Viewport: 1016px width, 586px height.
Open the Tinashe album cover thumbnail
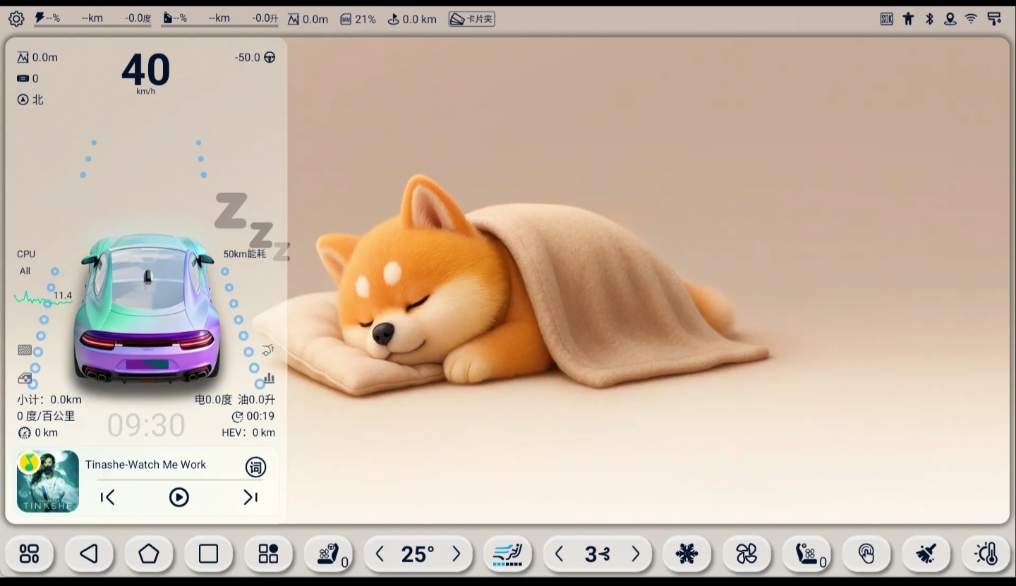(x=48, y=482)
